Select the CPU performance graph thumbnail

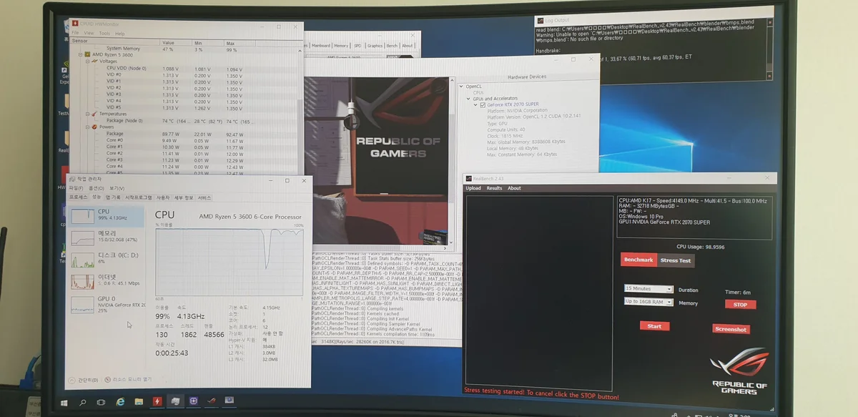[x=82, y=215]
